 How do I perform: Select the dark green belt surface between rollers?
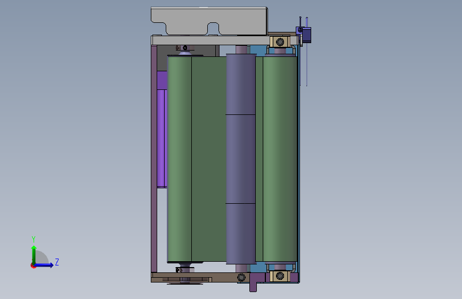pos(208,159)
